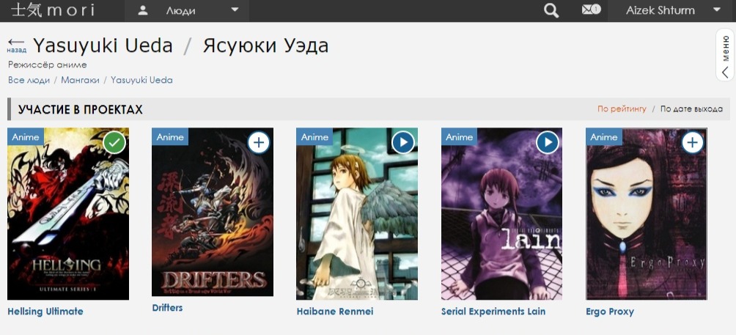736x335 pixels.
Task: Open the messages envelope icon
Action: tap(591, 10)
